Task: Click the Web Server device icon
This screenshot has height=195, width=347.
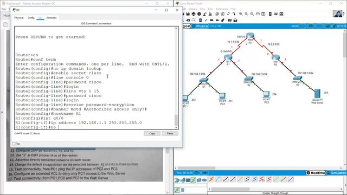Action: tap(317, 94)
